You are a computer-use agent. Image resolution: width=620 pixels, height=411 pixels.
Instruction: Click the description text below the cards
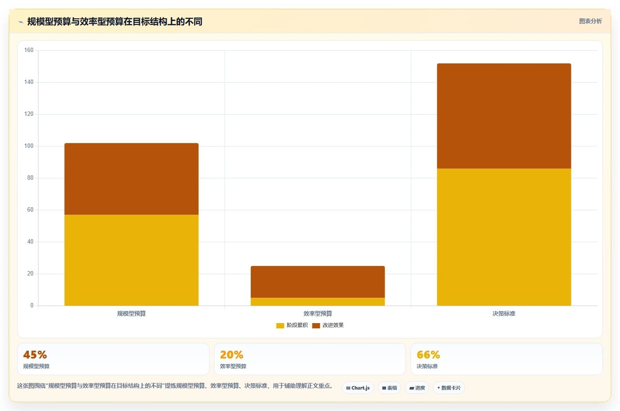tap(175, 386)
